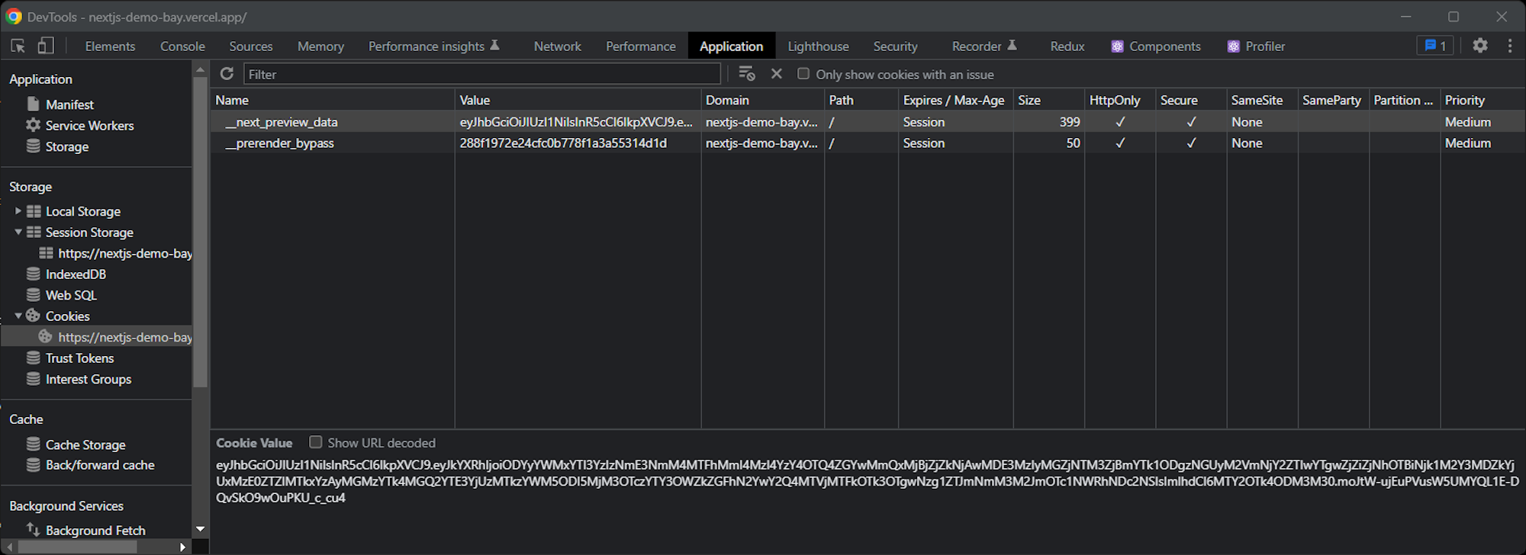The image size is (1526, 555).
Task: Switch to the Console tab
Action: pyautogui.click(x=182, y=47)
